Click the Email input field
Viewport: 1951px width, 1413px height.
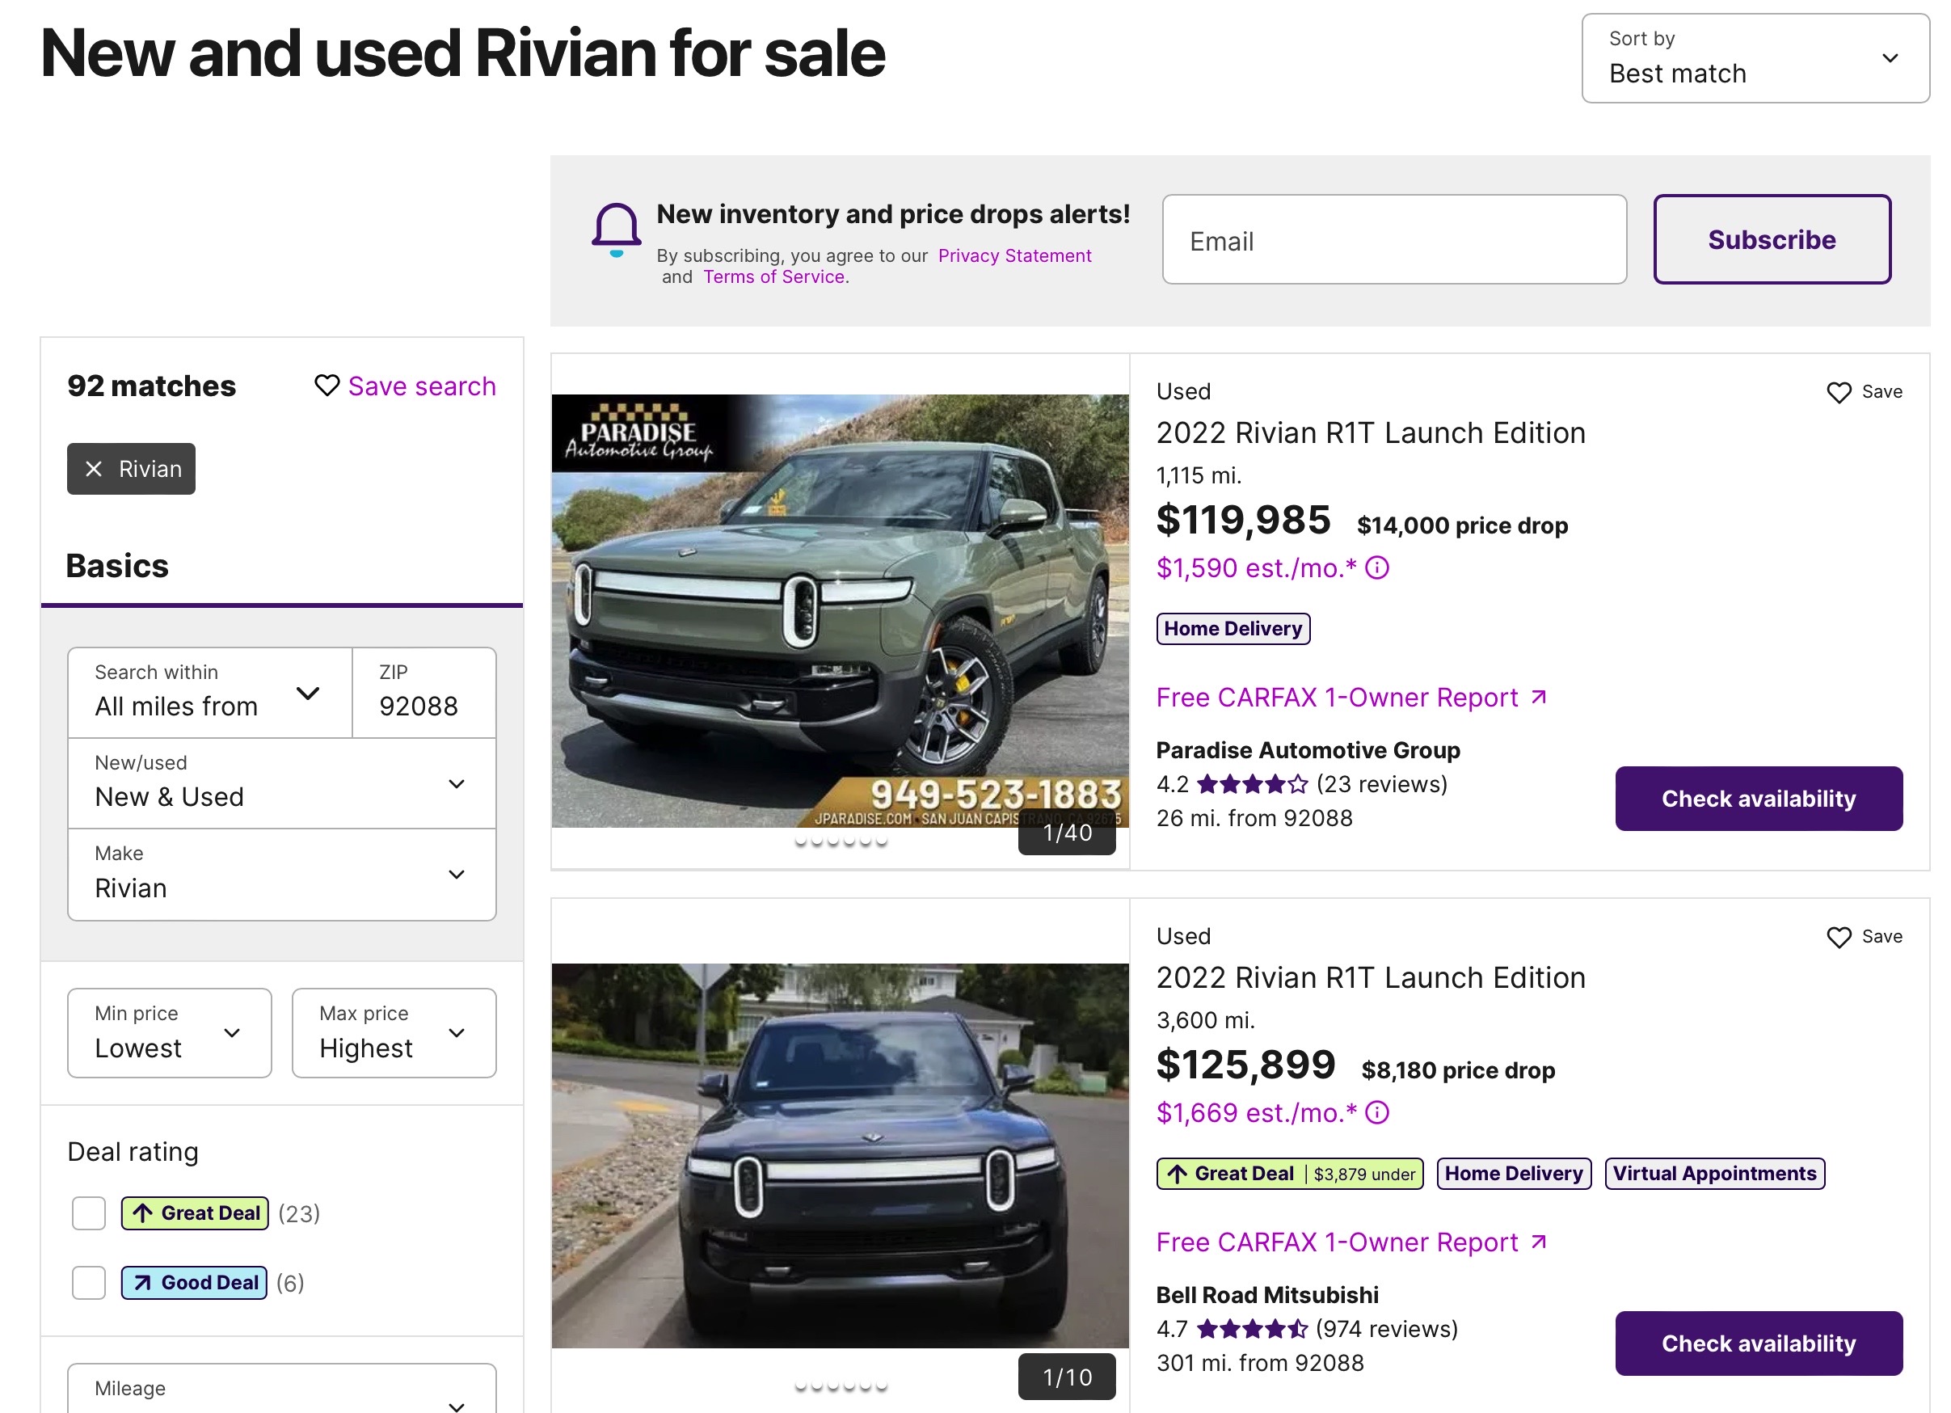tap(1393, 239)
